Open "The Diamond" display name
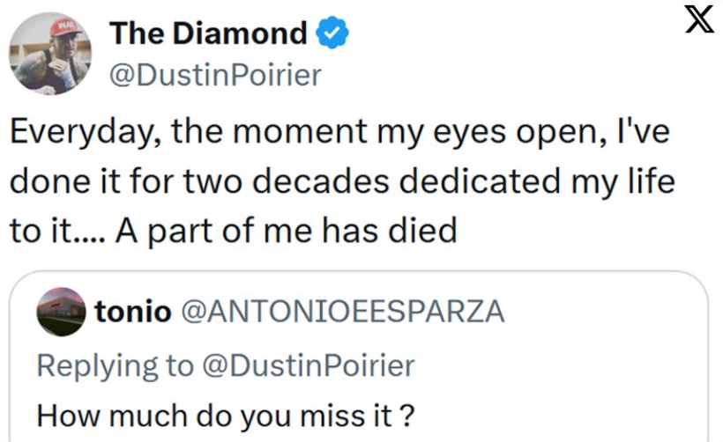The width and height of the screenshot is (723, 442). pos(207,33)
